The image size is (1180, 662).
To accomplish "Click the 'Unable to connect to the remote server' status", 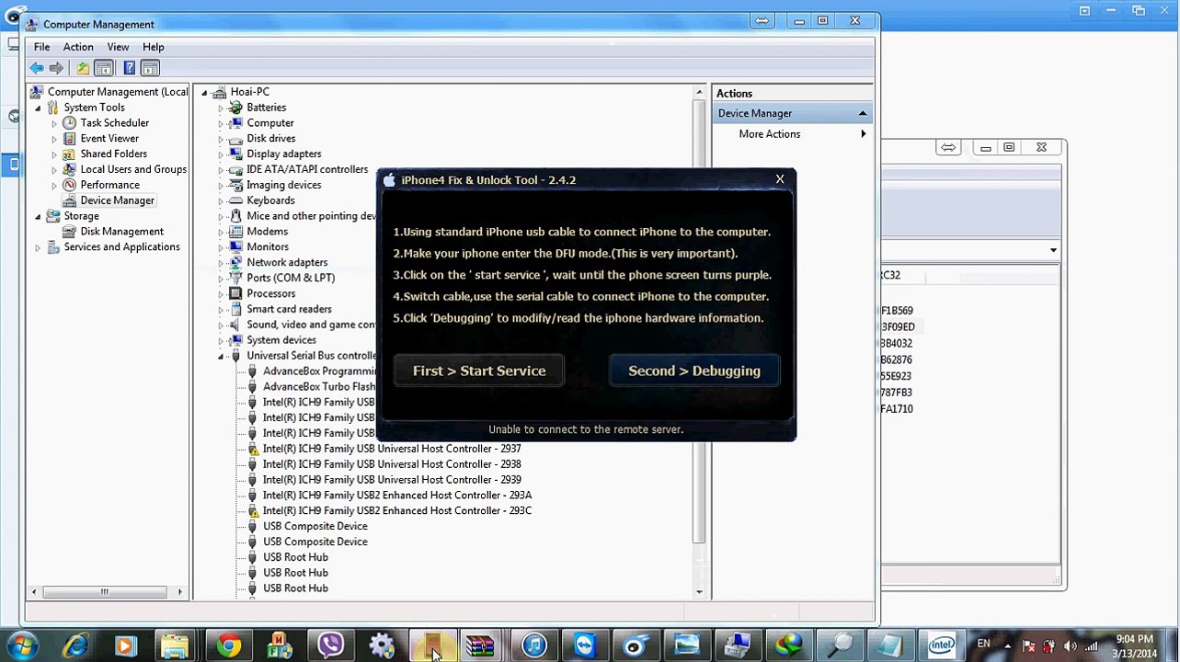I will 586,429.
